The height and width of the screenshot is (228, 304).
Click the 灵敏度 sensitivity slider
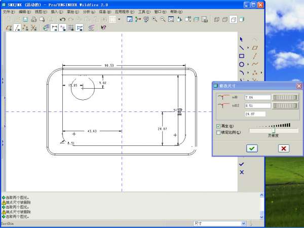(x=274, y=131)
